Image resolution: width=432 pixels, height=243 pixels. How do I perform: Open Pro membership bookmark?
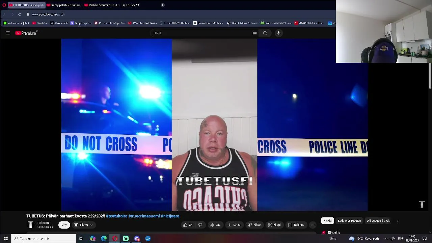tap(110, 23)
